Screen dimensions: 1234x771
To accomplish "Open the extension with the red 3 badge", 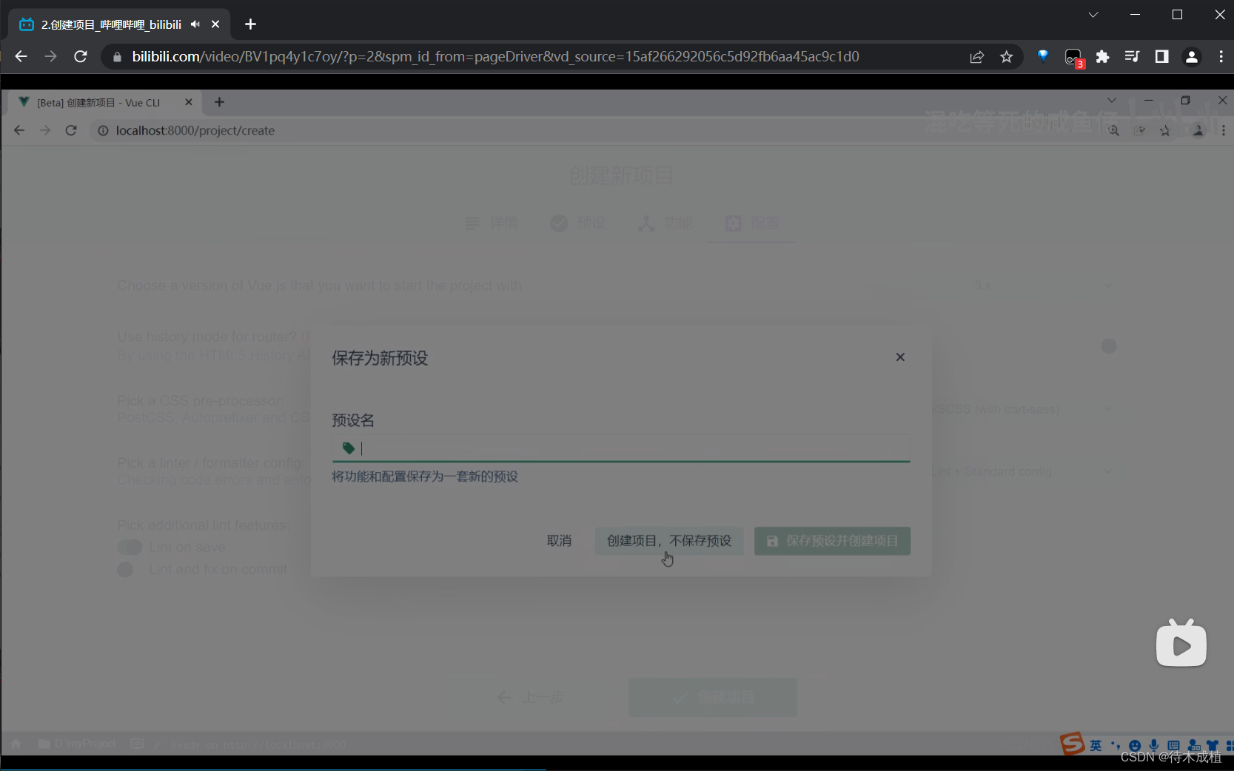I will [x=1074, y=58].
